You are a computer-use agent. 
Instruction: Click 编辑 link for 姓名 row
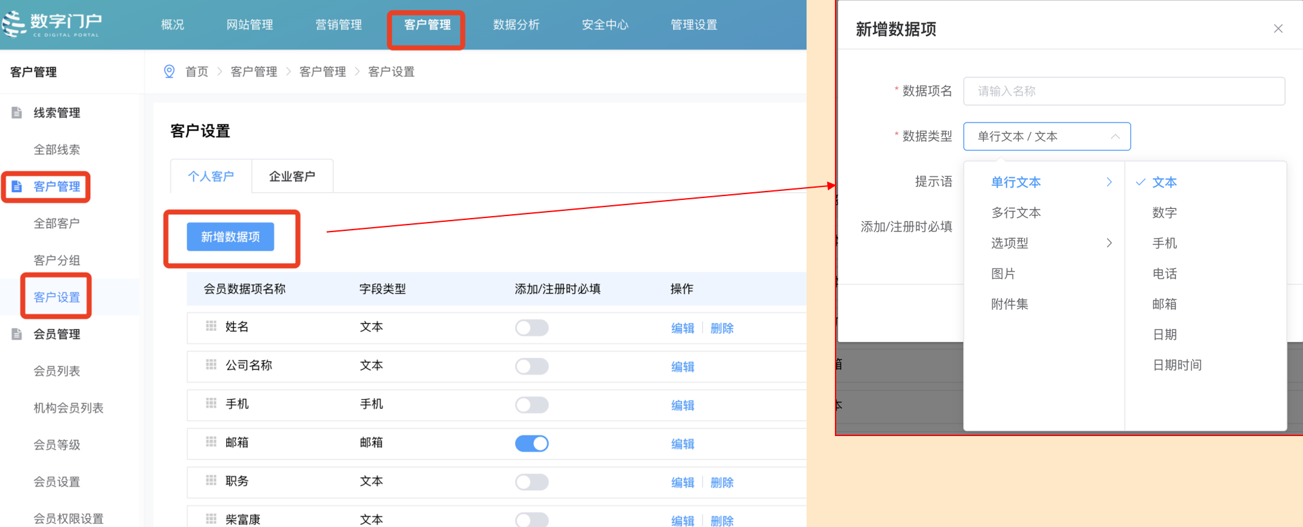coord(682,328)
